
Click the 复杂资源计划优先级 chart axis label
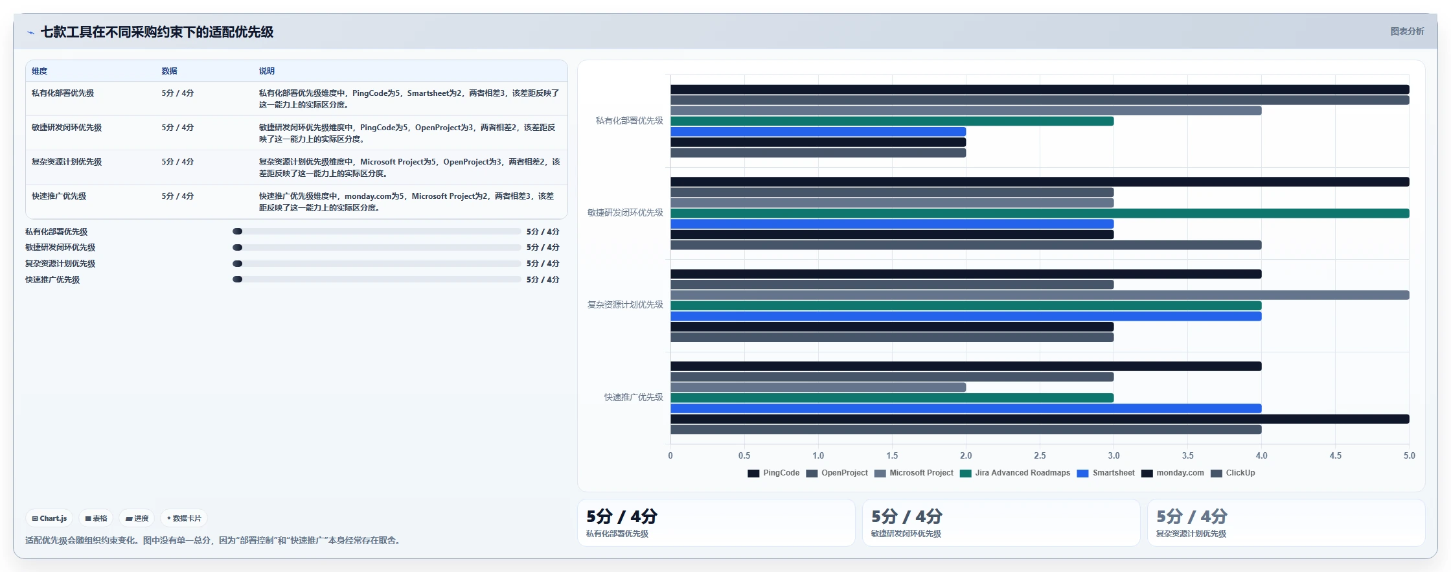pos(625,304)
